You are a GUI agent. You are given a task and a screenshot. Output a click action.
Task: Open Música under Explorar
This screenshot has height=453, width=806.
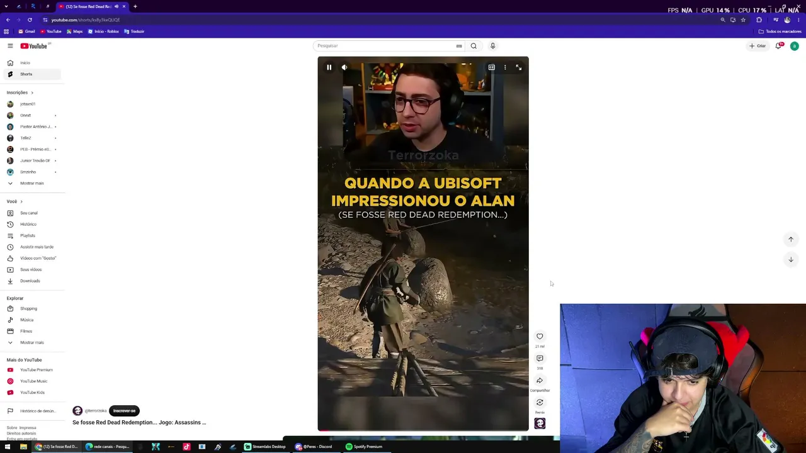(x=31, y=320)
